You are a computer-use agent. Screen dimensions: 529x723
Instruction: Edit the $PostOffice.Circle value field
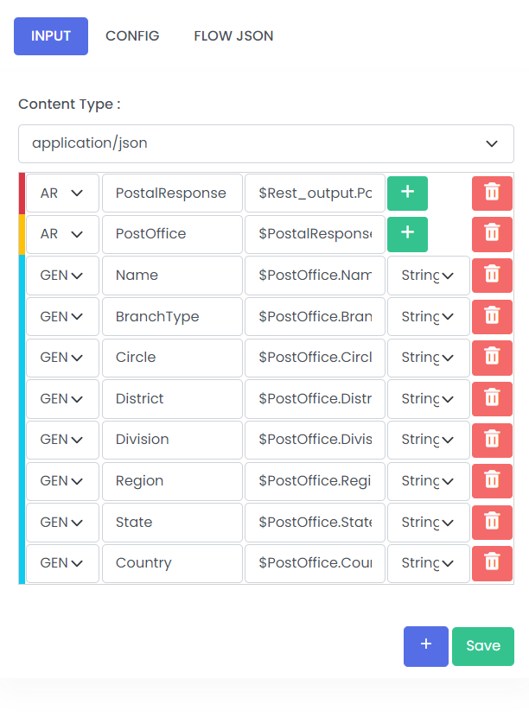click(x=315, y=358)
